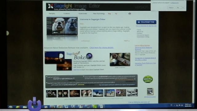Click the blue Download Trial button
The image size is (197, 111).
(x=146, y=22)
